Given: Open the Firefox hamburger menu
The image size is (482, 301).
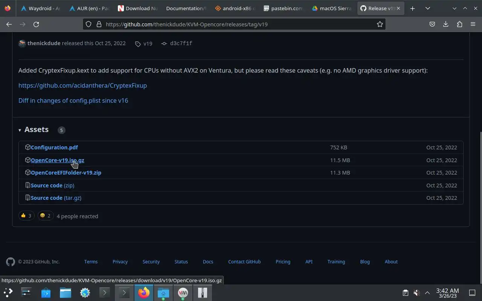Looking at the screenshot, I should point(473,24).
